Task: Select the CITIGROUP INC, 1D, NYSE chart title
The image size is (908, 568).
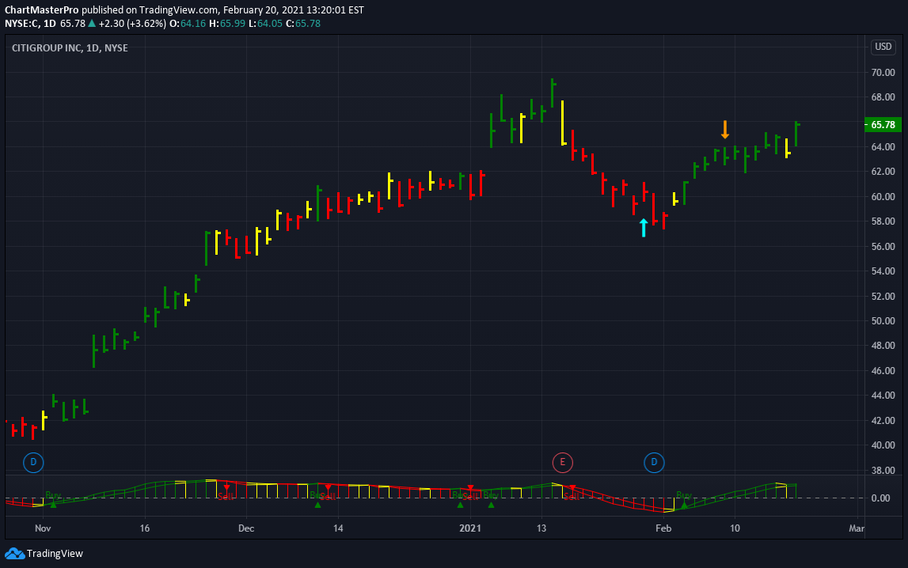Action: tap(70, 47)
